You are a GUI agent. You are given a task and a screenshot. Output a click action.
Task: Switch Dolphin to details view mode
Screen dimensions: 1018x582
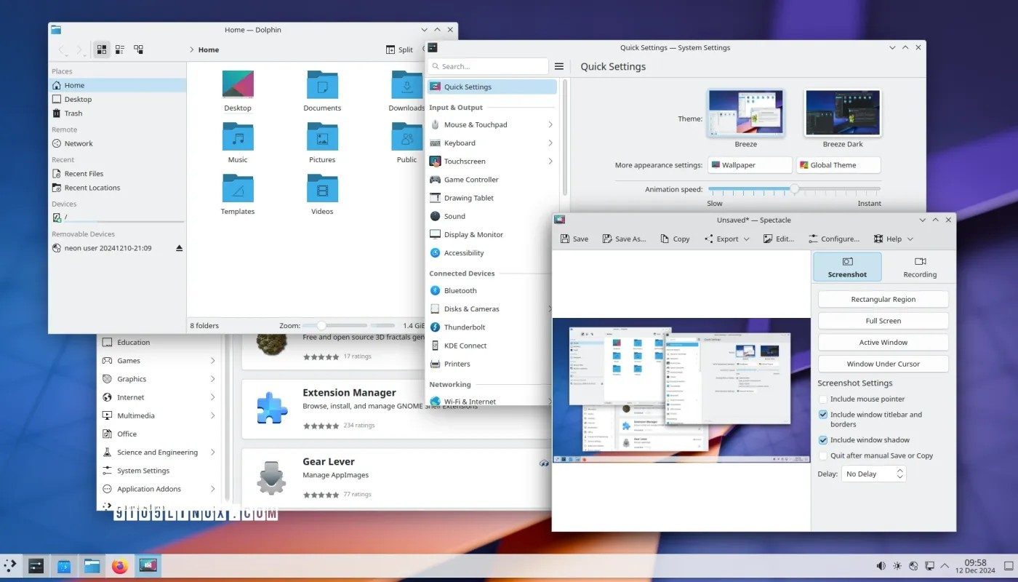pyautogui.click(x=121, y=49)
